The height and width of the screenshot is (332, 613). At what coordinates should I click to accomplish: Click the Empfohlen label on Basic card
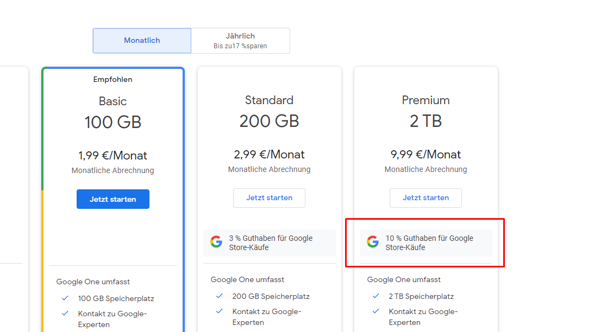(x=112, y=80)
